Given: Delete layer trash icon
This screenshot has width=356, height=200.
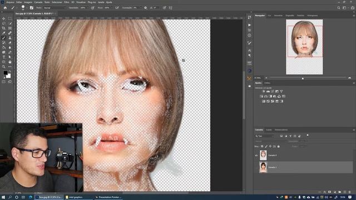Looking at the screenshot, I should [350, 192].
